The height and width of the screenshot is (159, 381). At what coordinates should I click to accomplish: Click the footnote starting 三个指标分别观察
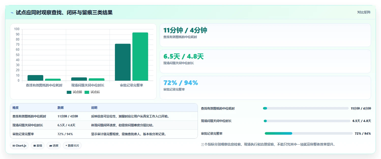(268, 145)
